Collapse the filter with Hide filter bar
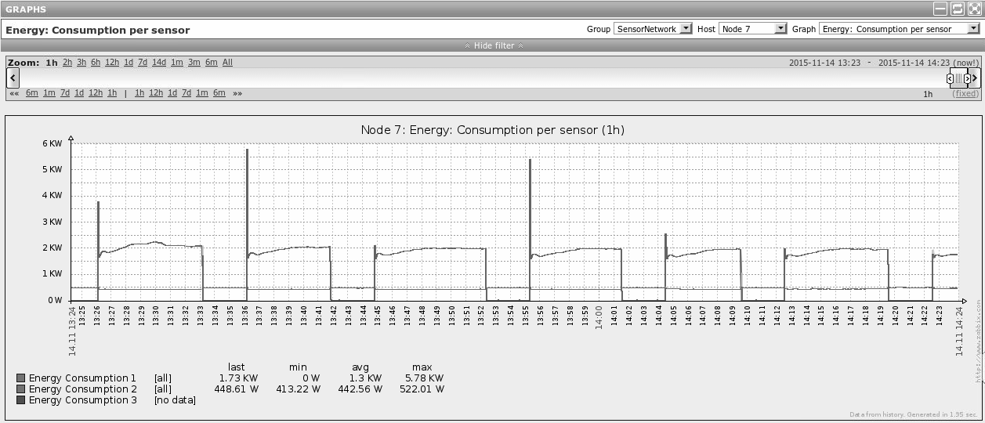 493,45
